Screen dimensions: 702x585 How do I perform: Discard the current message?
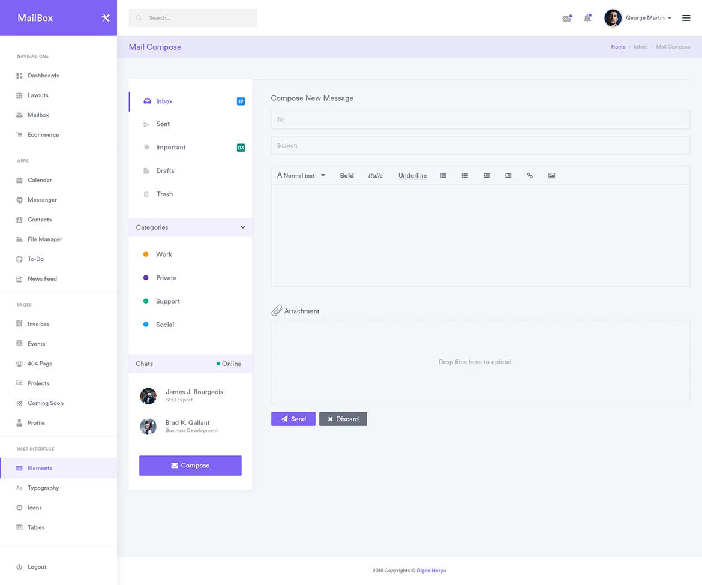(343, 418)
